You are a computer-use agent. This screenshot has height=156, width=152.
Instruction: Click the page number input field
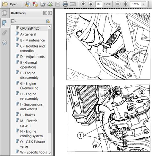point(99,4)
